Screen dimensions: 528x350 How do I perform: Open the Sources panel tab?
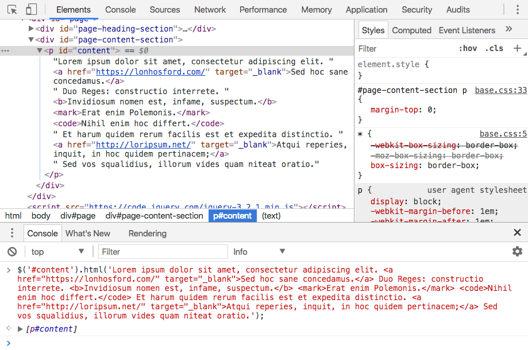point(165,10)
